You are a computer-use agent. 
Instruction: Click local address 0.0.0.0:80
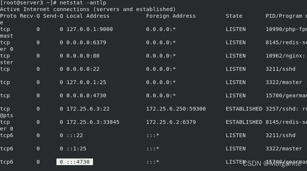[83, 56]
